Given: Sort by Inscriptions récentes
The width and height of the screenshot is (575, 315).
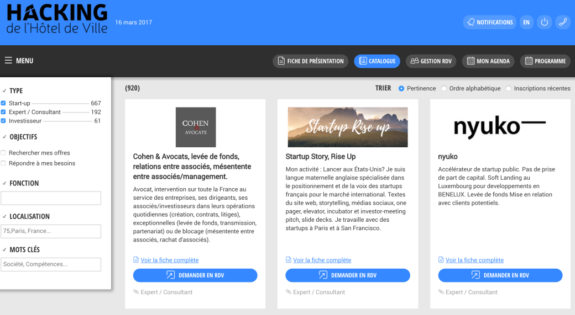Looking at the screenshot, I should pos(508,88).
